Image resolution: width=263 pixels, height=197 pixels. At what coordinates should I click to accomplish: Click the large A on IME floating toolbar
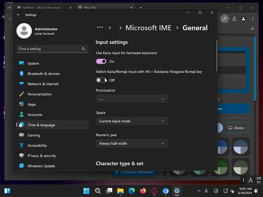pyautogui.click(x=251, y=180)
